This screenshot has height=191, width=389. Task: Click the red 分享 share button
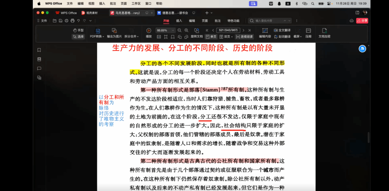362,21
